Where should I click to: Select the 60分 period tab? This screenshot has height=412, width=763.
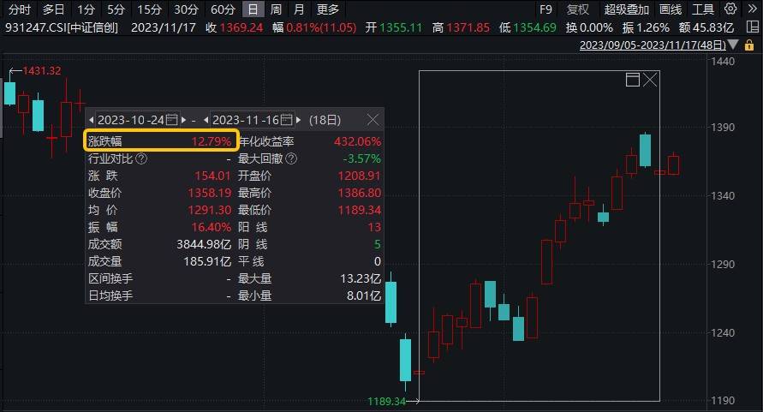(223, 9)
